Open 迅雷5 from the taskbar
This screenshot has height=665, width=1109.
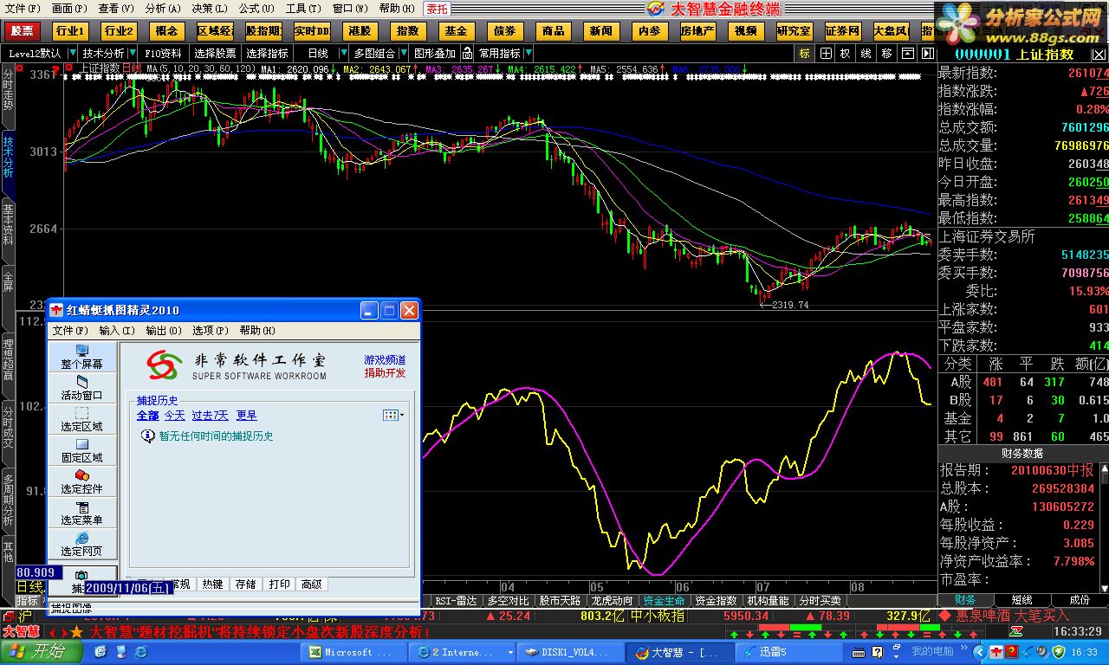[788, 652]
